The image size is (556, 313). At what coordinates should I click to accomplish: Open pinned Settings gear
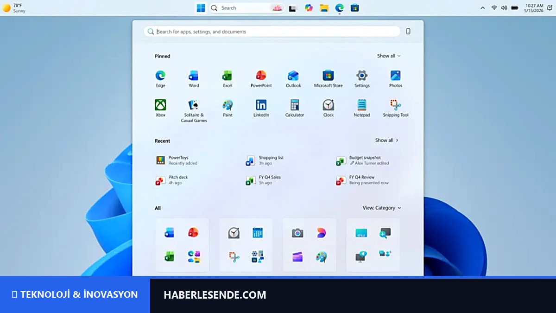click(362, 78)
